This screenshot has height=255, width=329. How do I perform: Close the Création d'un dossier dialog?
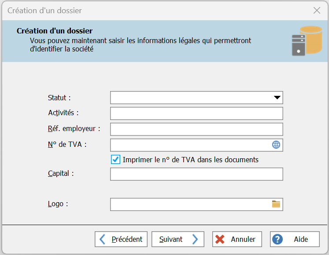tap(317, 11)
